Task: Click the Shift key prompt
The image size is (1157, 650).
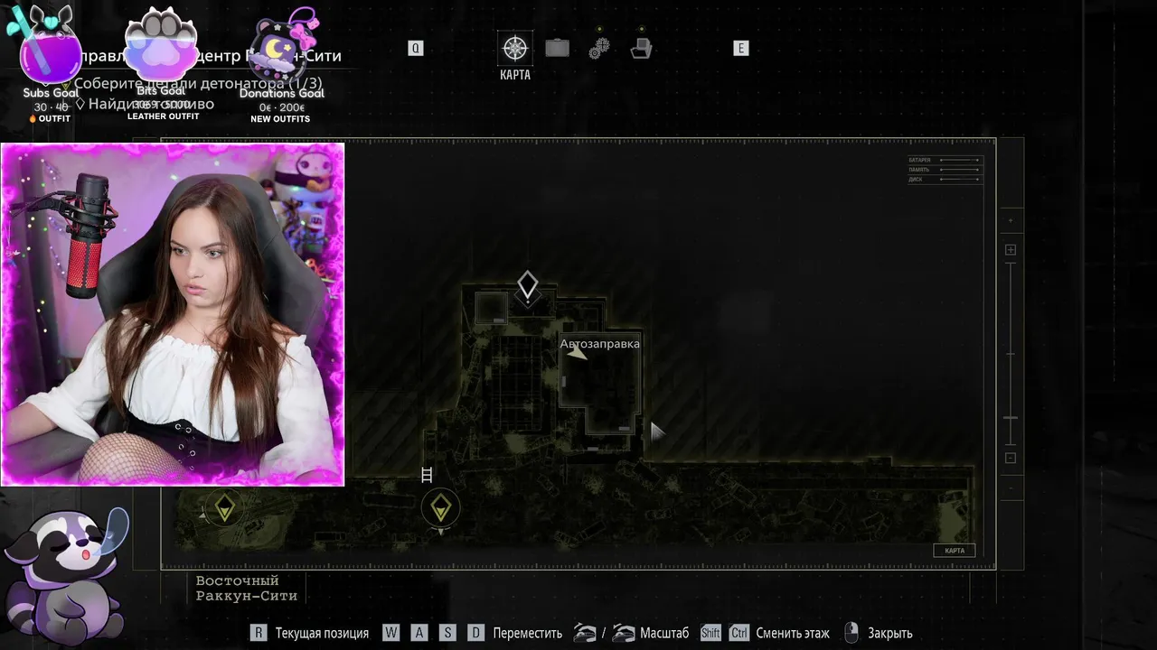Action: pyautogui.click(x=710, y=633)
